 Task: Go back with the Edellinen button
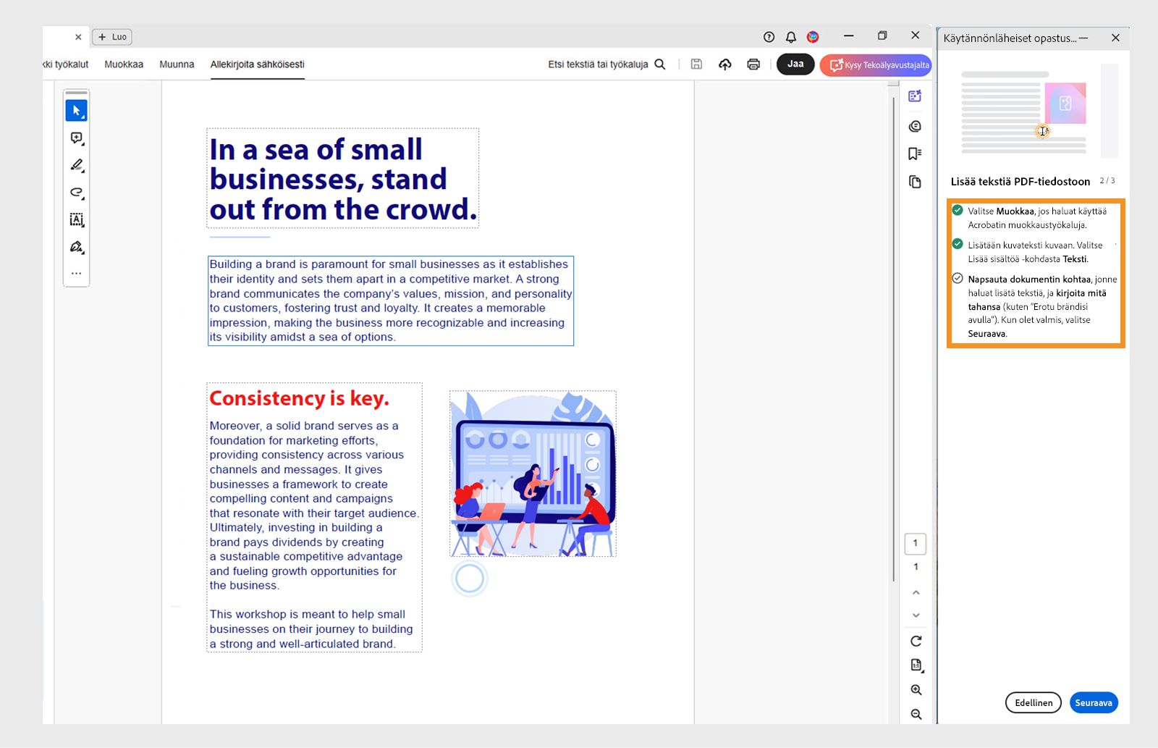[x=1034, y=703]
